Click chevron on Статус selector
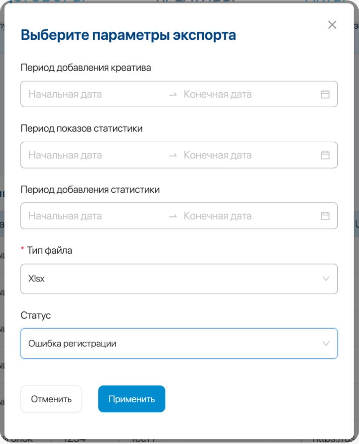 [x=326, y=343]
